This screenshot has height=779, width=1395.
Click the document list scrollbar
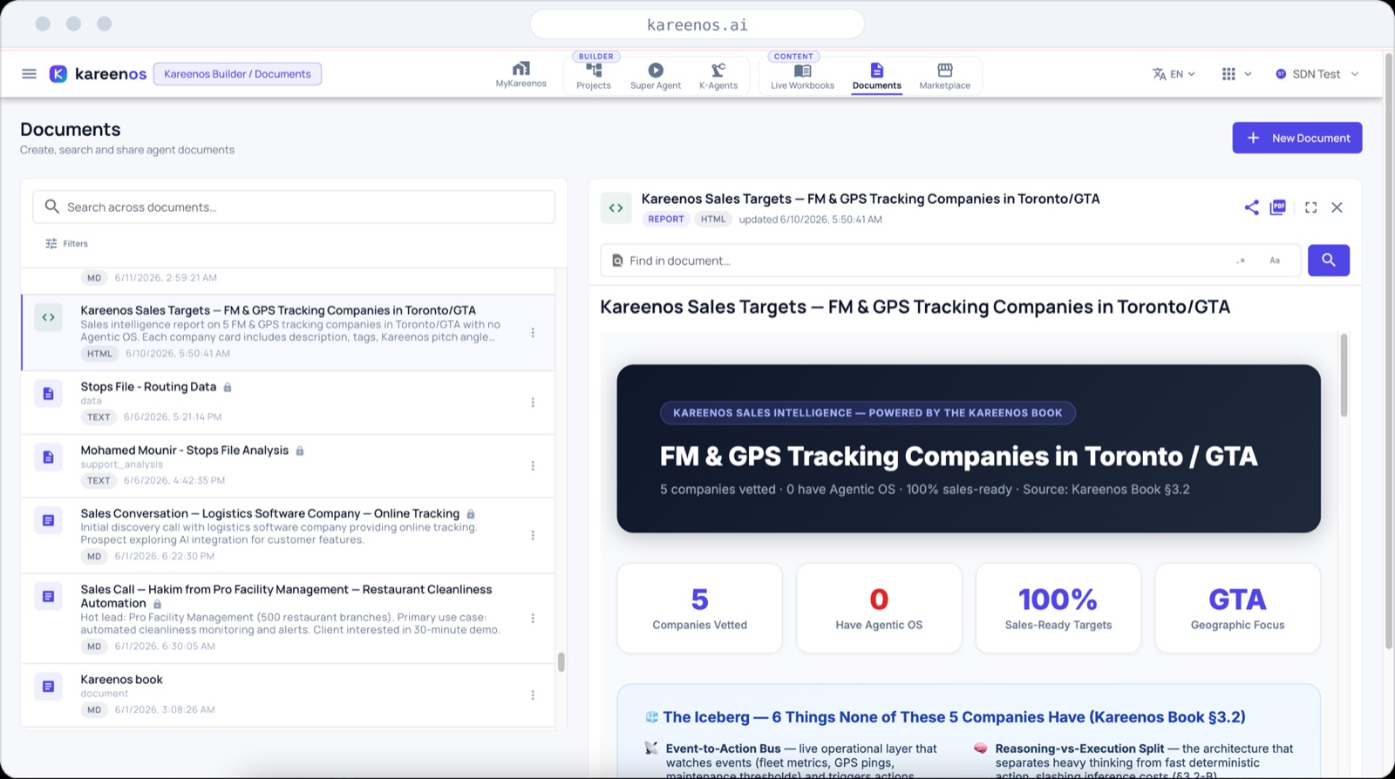tap(561, 662)
